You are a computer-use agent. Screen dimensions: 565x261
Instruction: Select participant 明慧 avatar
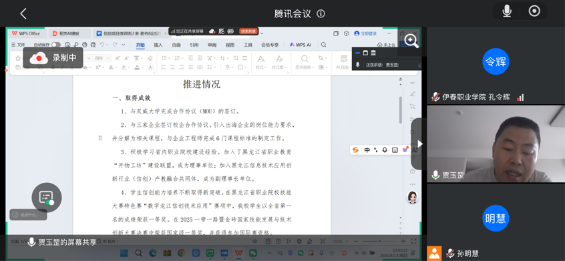(x=496, y=218)
